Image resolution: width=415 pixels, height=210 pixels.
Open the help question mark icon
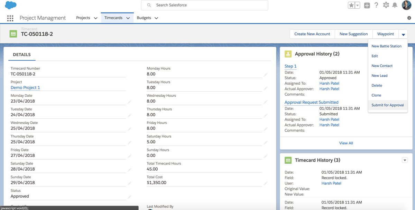coord(376,5)
